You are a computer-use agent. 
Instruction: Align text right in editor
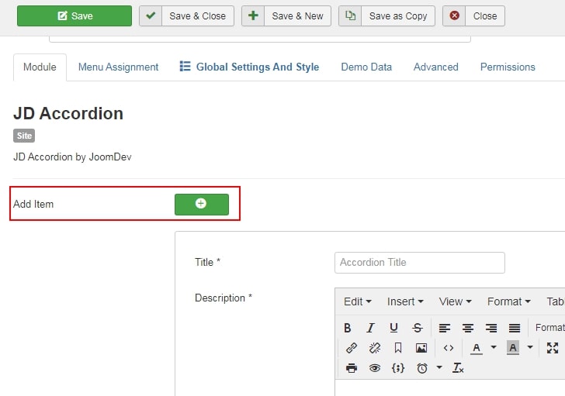(x=491, y=328)
